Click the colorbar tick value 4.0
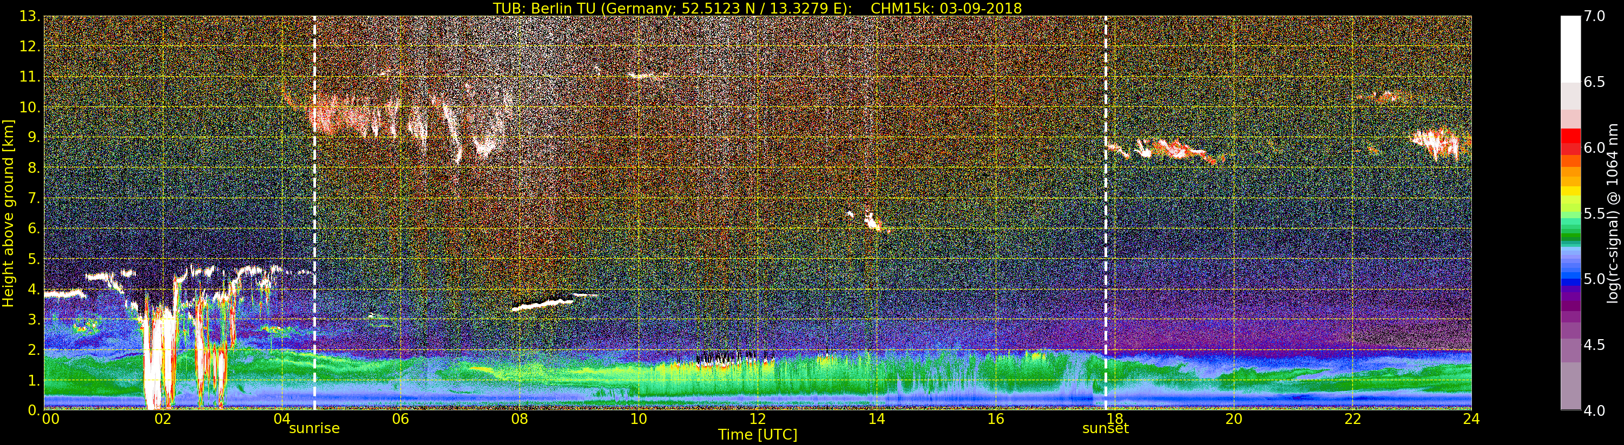1624x445 pixels. pyautogui.click(x=1594, y=410)
